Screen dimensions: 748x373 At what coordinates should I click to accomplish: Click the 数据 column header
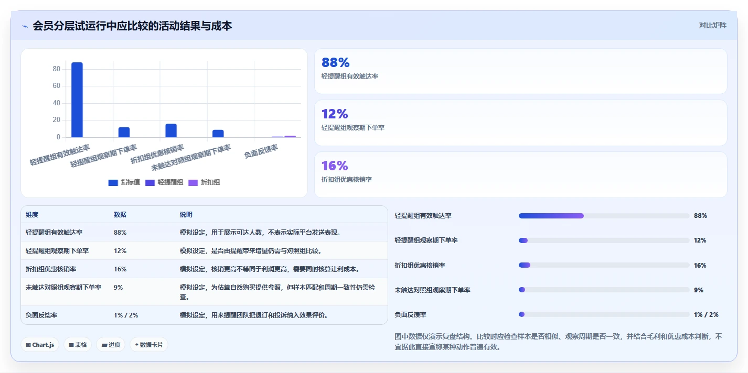click(120, 215)
